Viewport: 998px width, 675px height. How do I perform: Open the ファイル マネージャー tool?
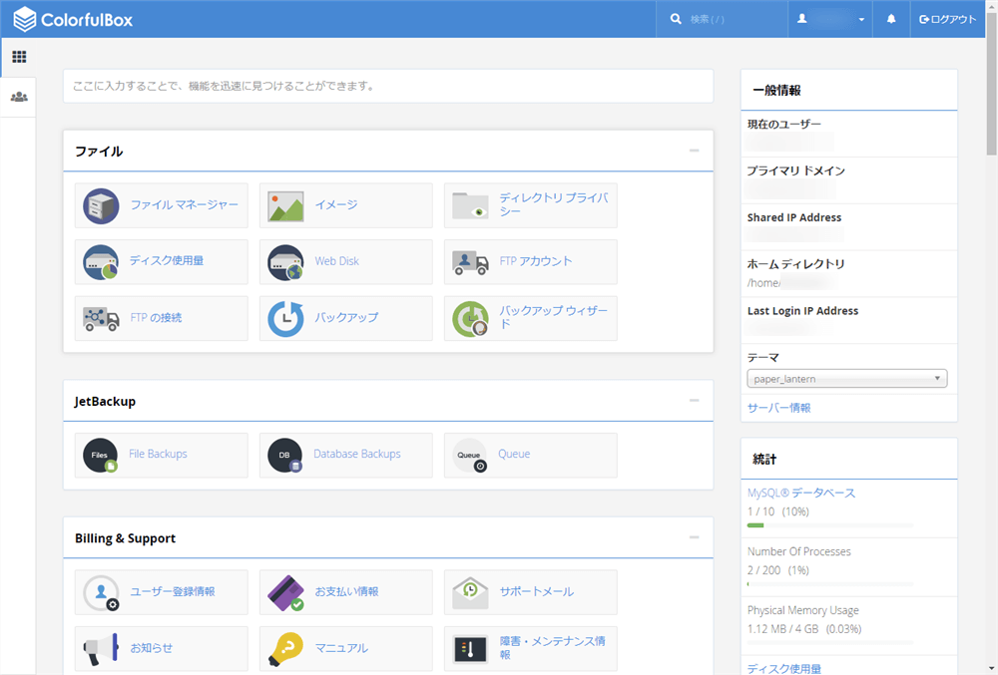(x=160, y=205)
